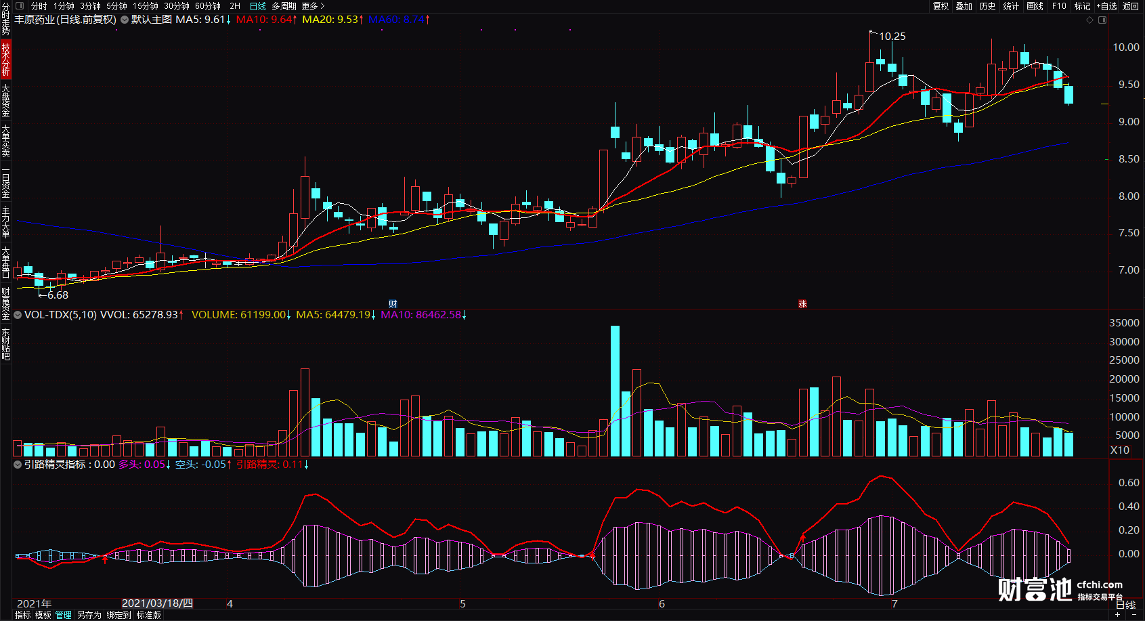The width and height of the screenshot is (1145, 621).
Task: Select the 2H period
Action: point(235,6)
